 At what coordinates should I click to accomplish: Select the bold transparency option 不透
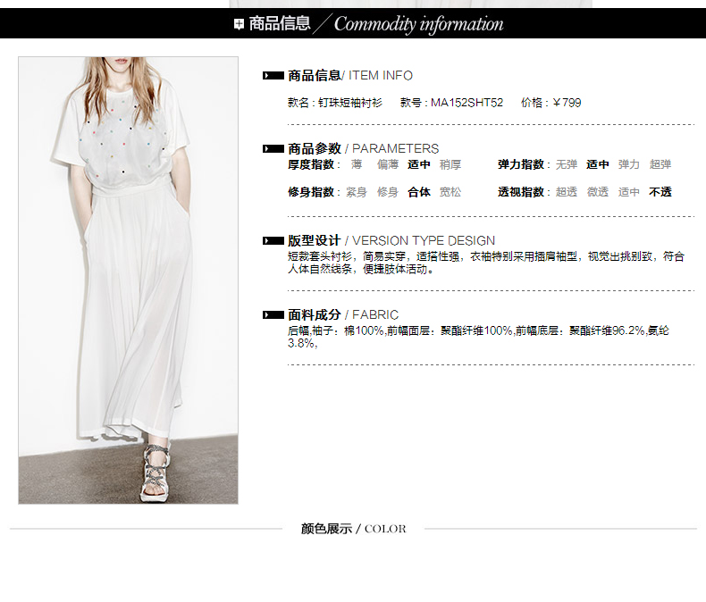(x=660, y=192)
